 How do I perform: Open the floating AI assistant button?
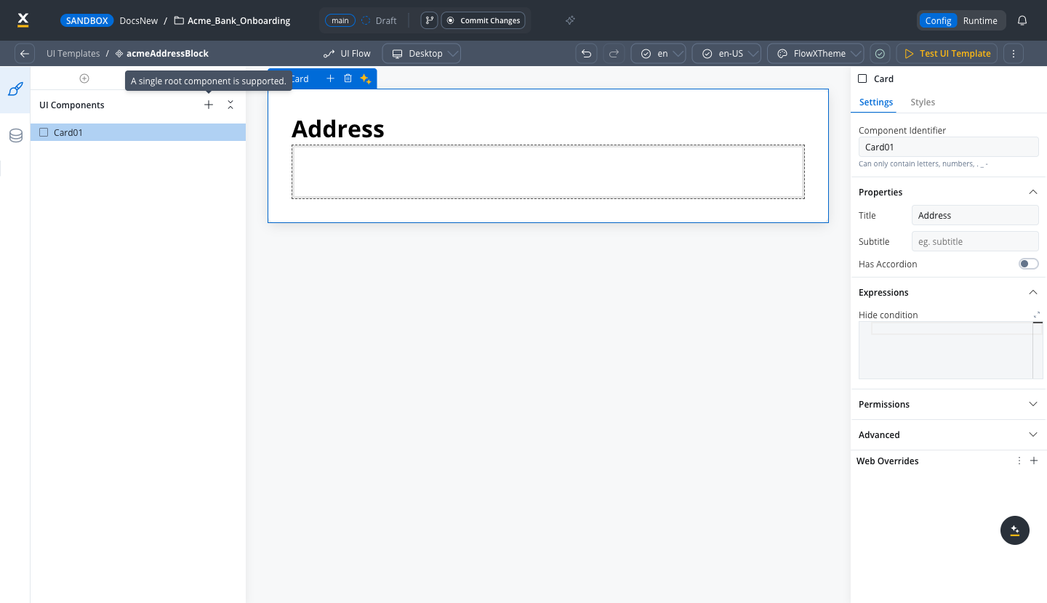pos(1015,530)
